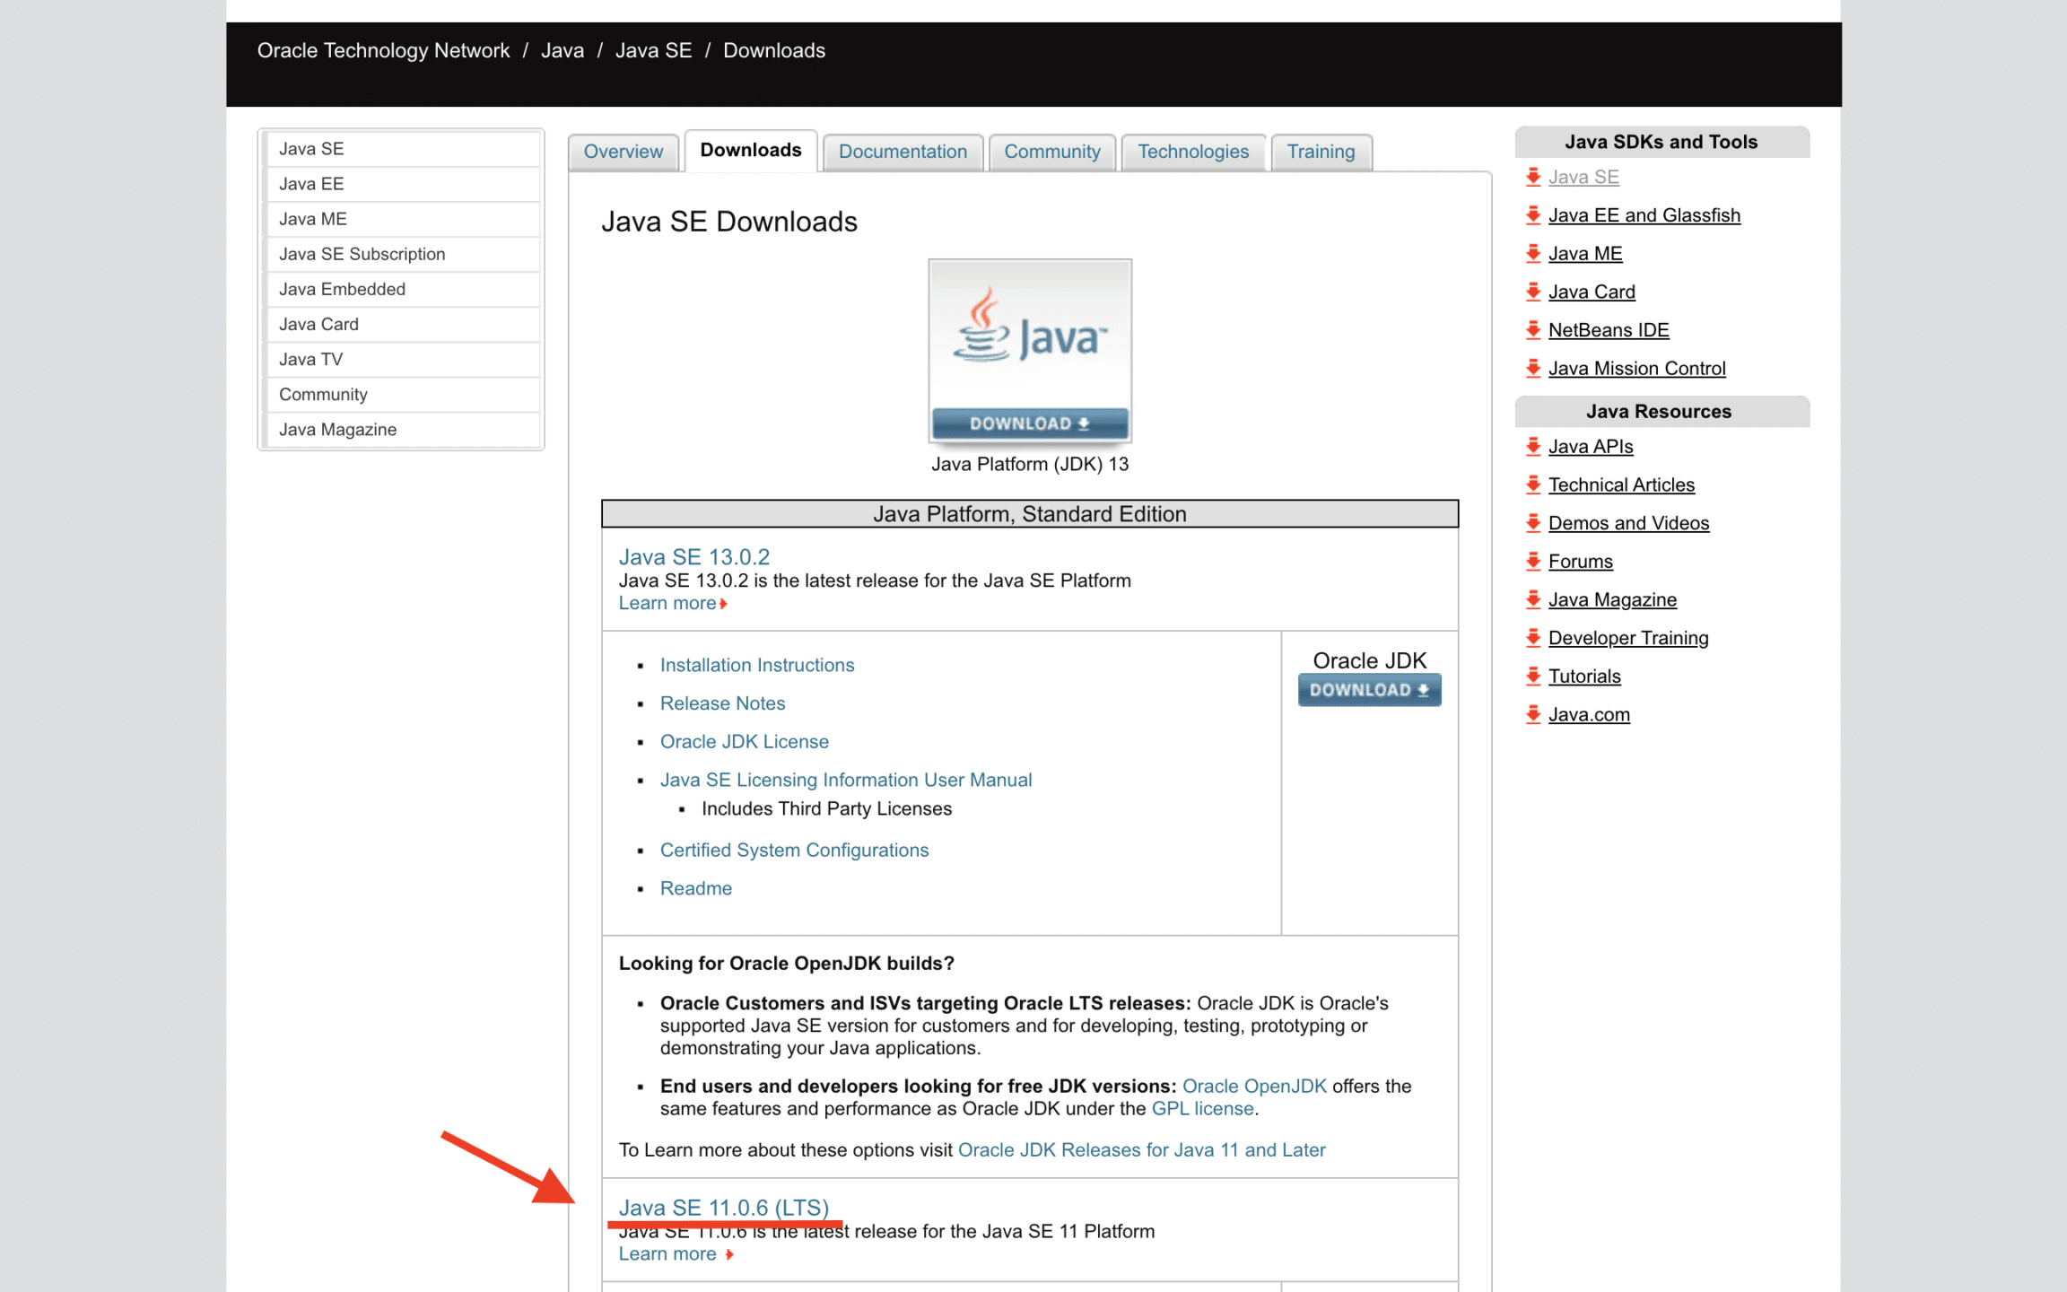Open Java SE Subscription in sidebar
The height and width of the screenshot is (1292, 2067).
tap(403, 254)
